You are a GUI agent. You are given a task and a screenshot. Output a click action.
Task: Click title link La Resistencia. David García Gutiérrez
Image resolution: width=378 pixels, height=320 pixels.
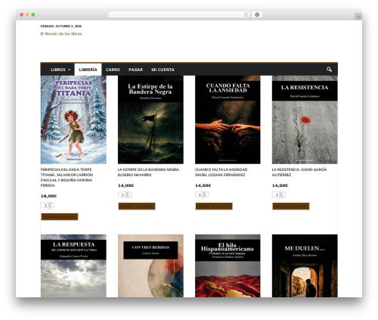299,172
